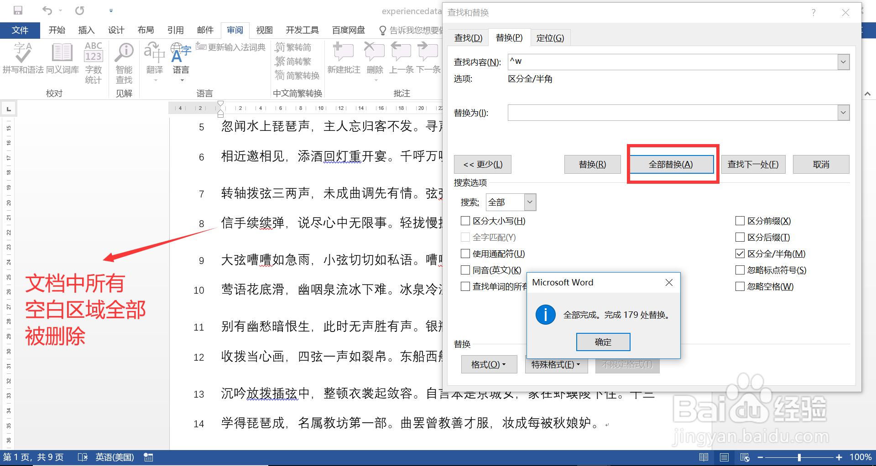
Task: Switch to the 定位 tab
Action: click(x=550, y=38)
